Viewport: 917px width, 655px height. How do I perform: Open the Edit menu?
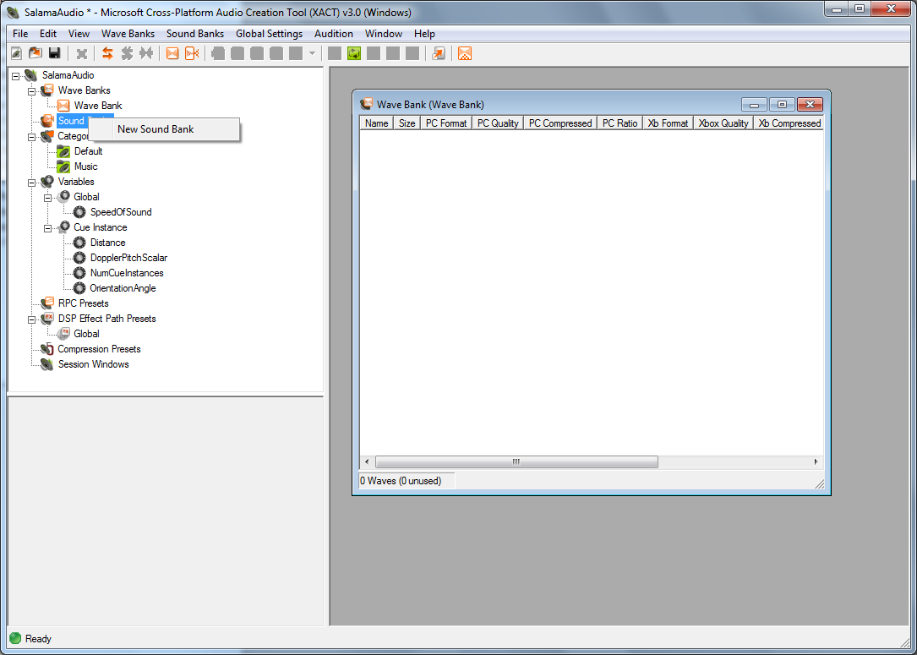tap(48, 33)
